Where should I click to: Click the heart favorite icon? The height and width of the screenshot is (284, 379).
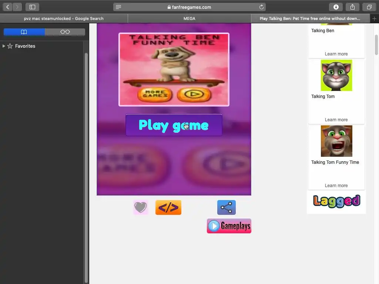click(140, 207)
